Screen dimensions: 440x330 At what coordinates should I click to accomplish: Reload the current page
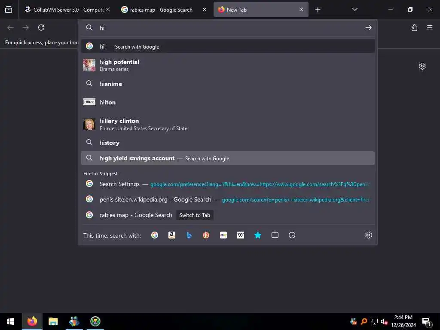[41, 27]
